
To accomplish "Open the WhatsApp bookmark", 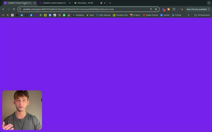I will click(64, 15).
